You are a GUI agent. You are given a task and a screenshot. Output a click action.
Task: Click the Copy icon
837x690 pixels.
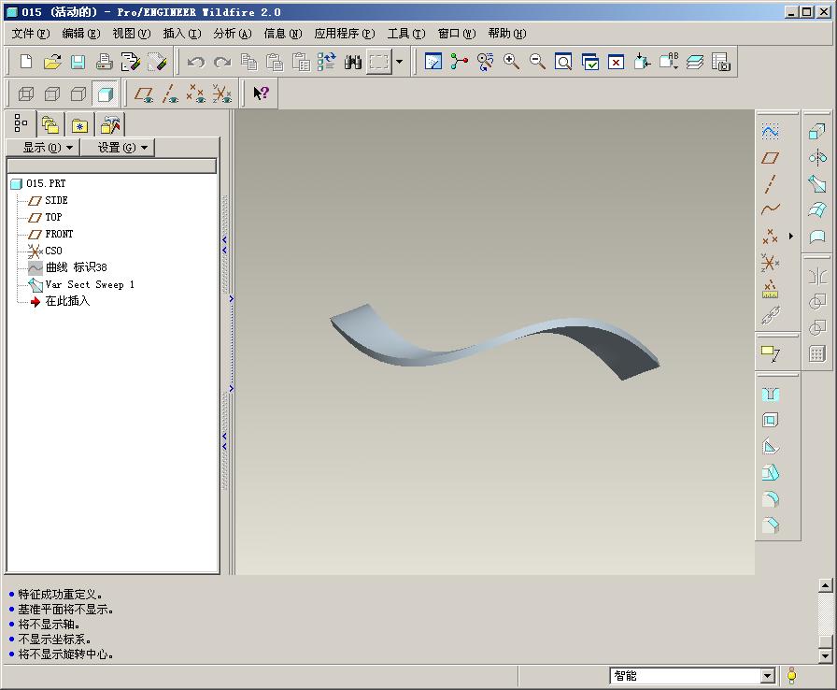248,62
